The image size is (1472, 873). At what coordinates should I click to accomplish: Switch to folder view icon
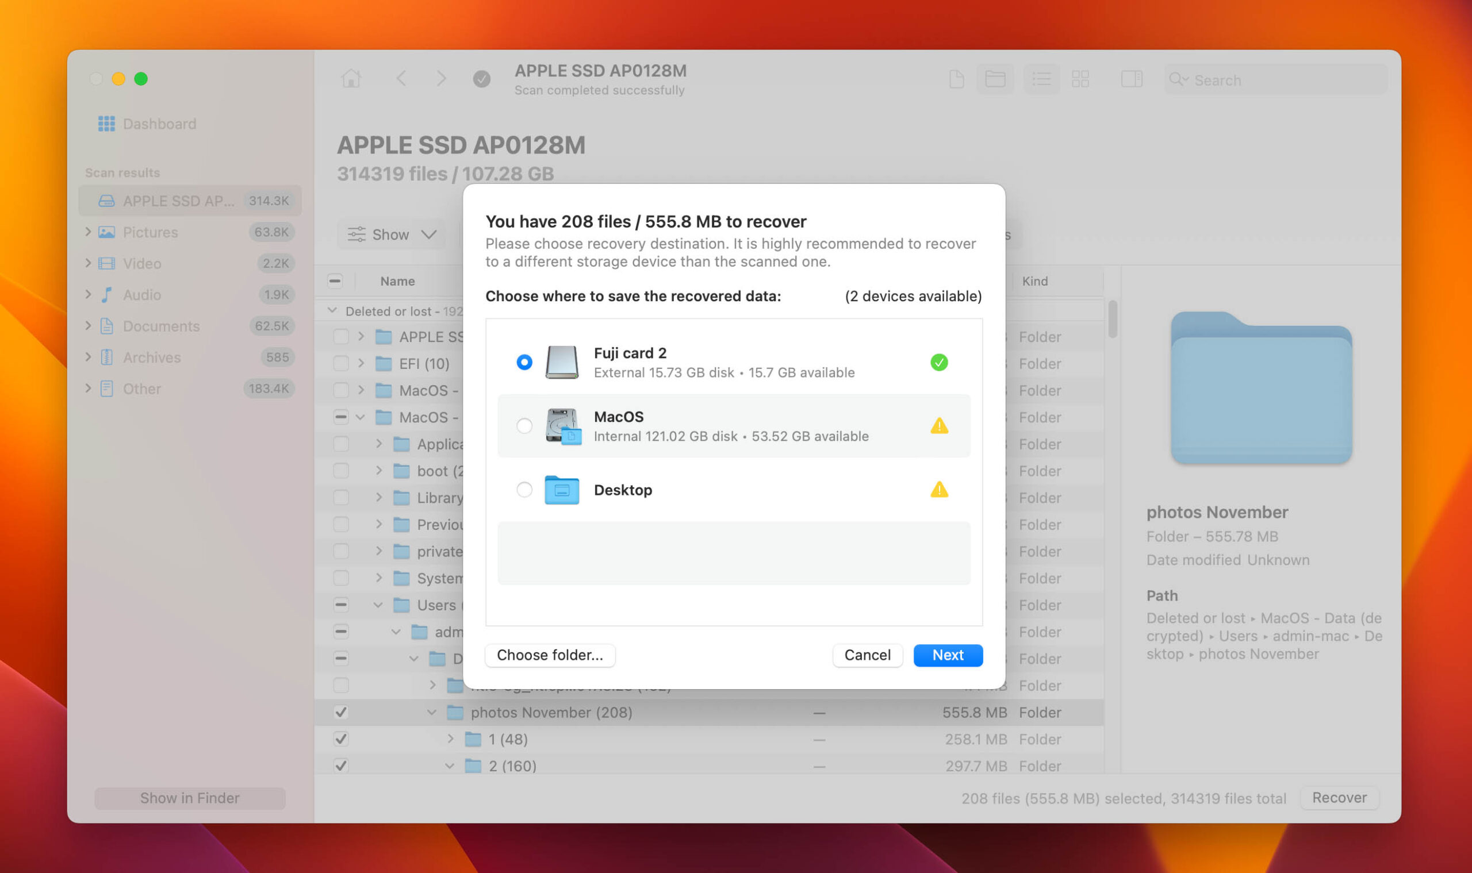tap(995, 79)
